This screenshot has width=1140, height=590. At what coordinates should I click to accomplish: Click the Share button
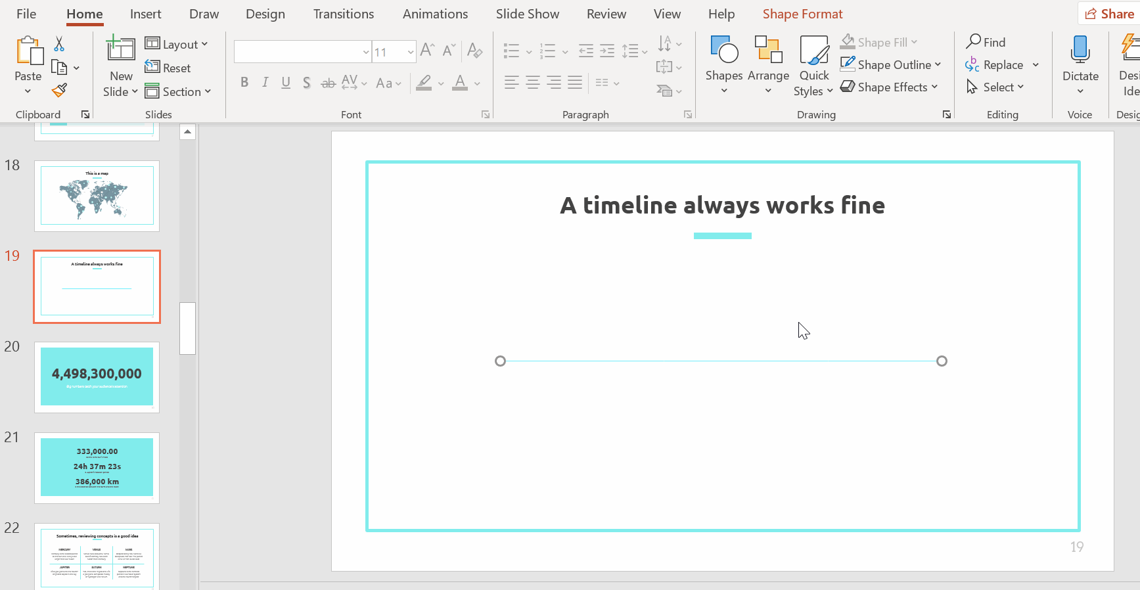[x=1109, y=14]
